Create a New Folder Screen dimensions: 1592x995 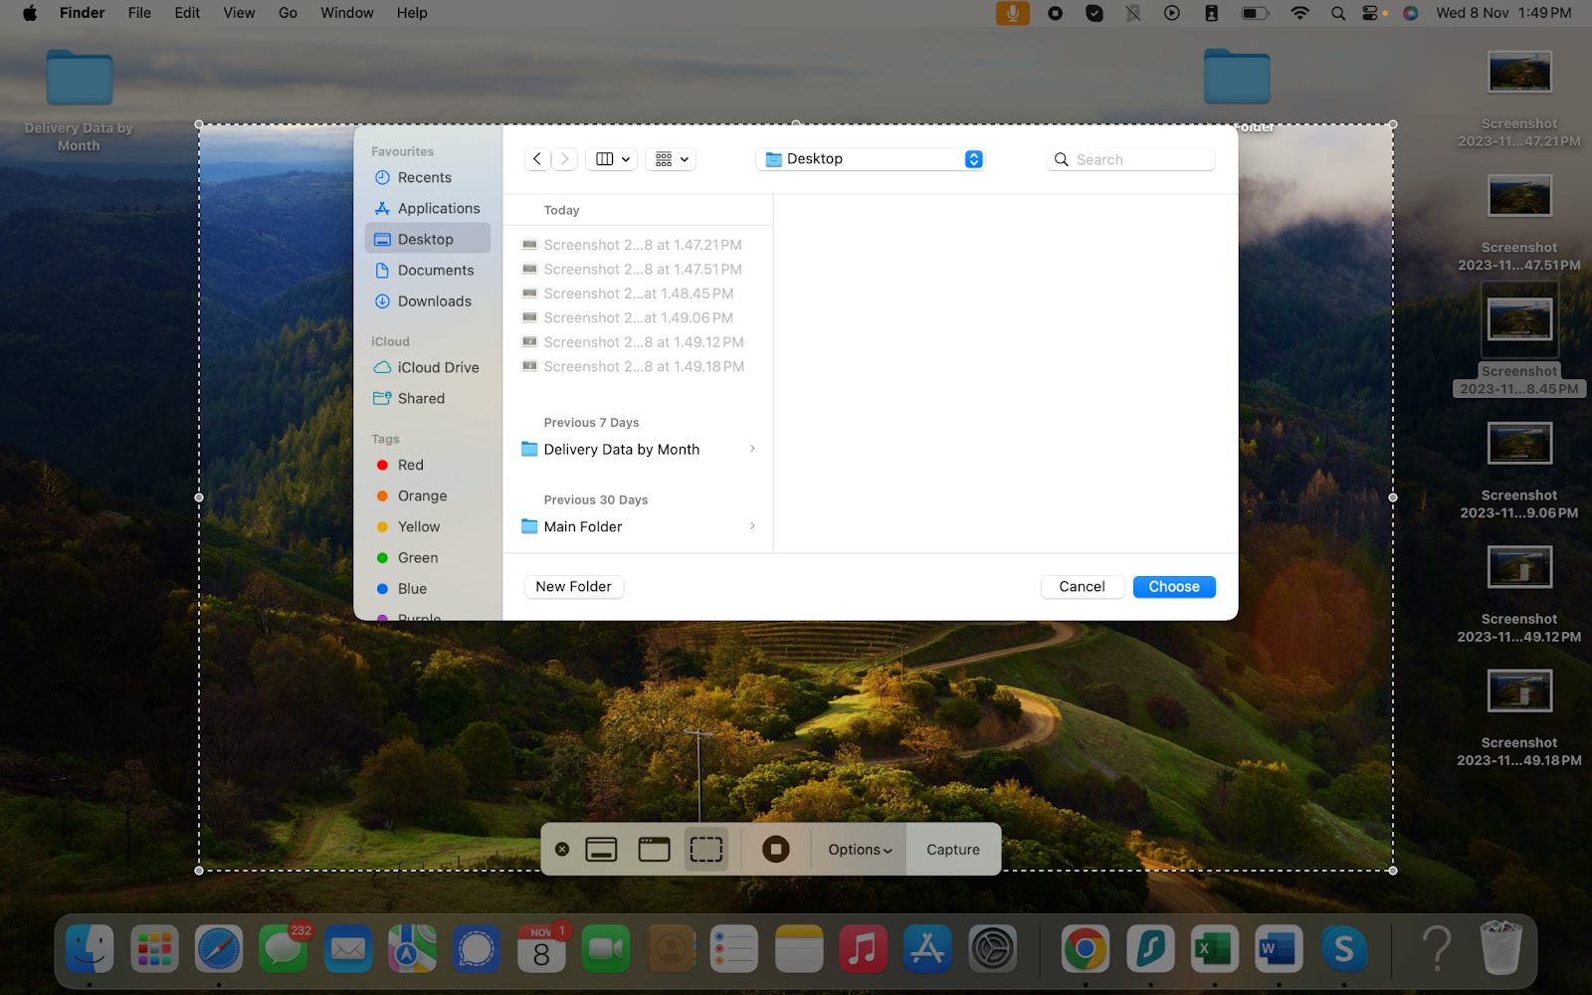(573, 587)
